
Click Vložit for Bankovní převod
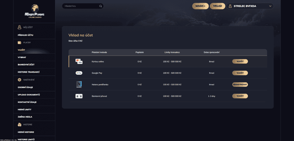click(x=240, y=96)
